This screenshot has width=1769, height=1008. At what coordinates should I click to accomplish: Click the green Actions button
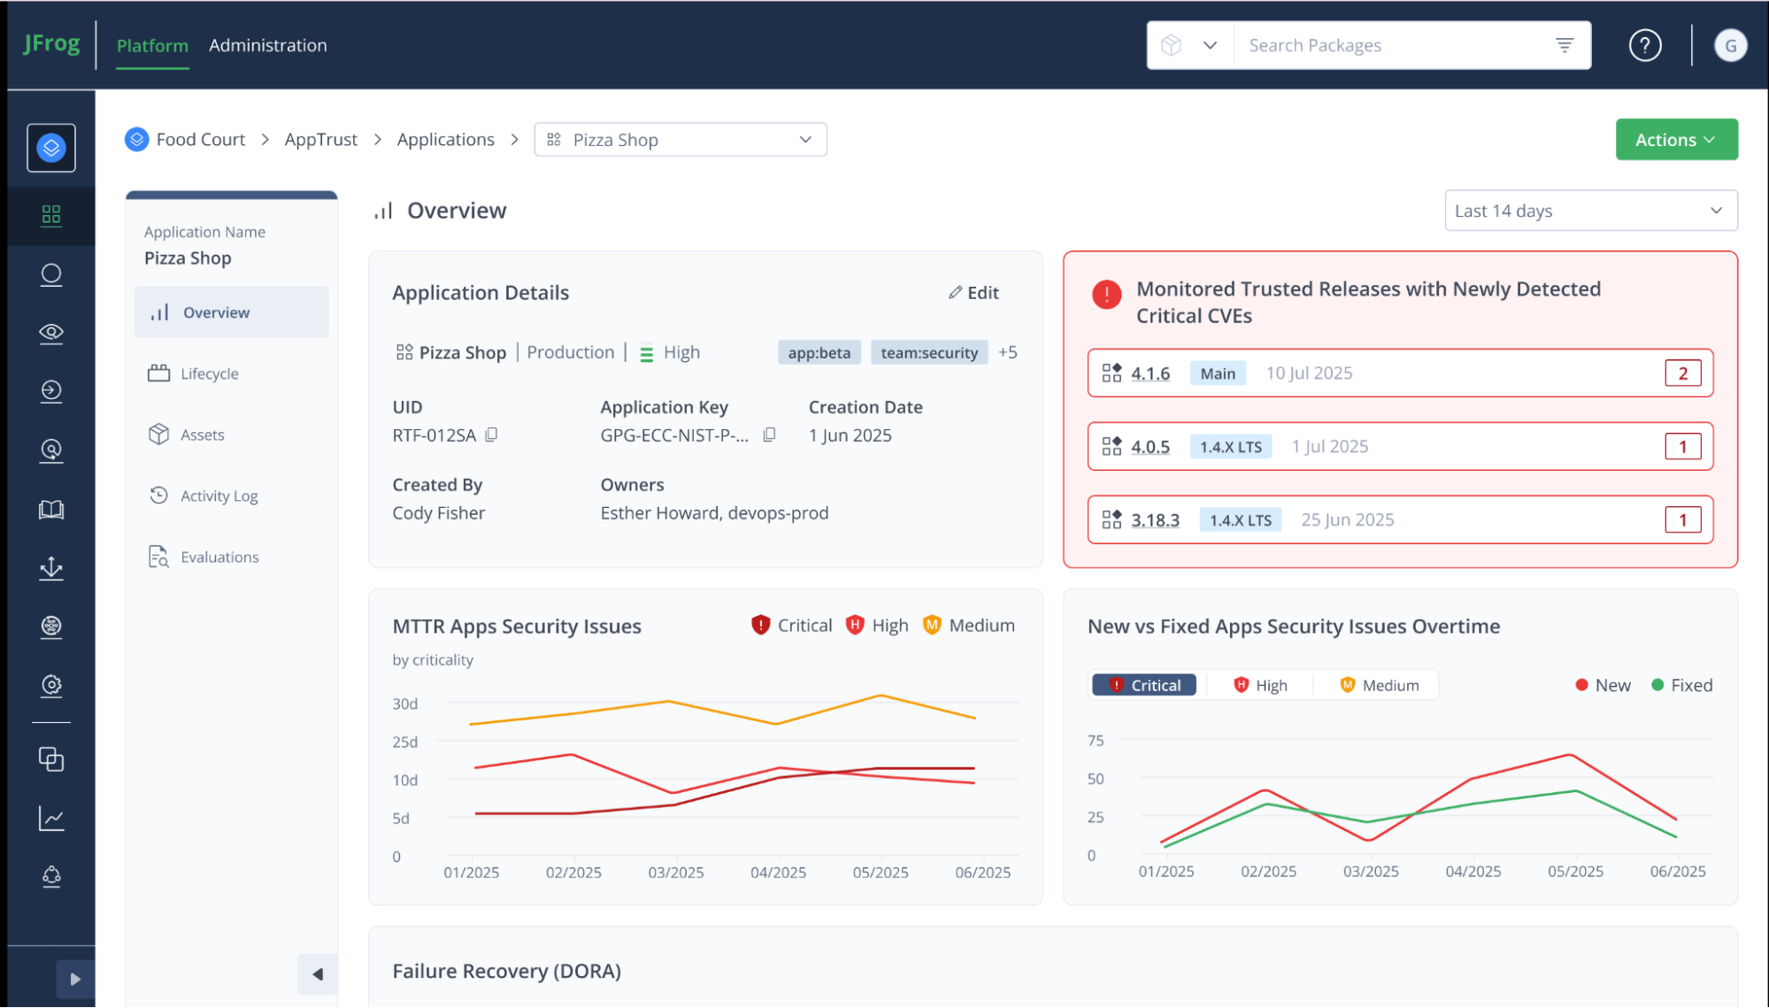click(1675, 139)
